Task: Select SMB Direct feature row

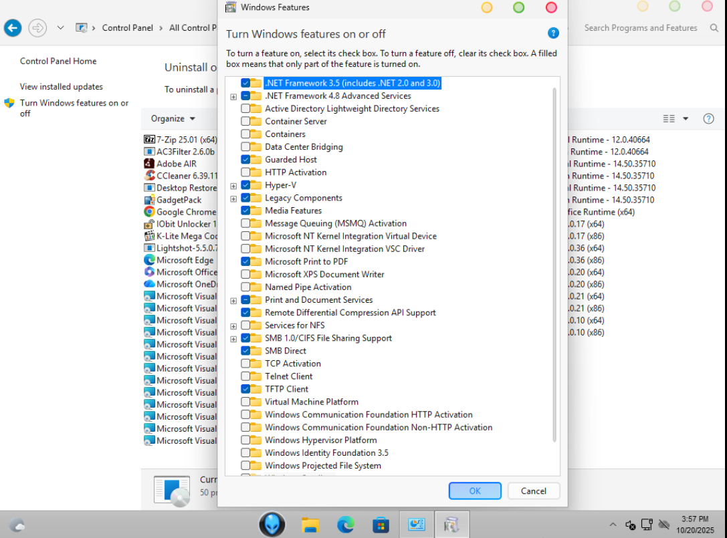Action: click(x=286, y=351)
